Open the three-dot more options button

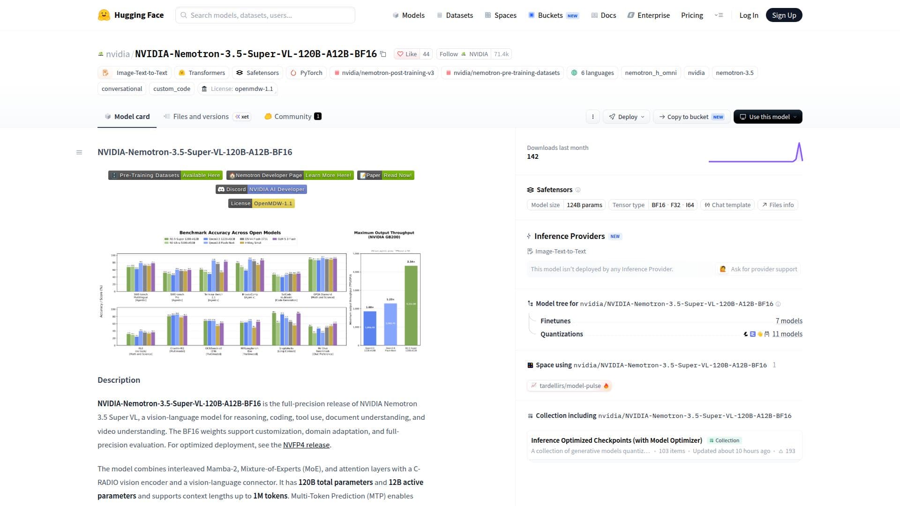point(593,117)
